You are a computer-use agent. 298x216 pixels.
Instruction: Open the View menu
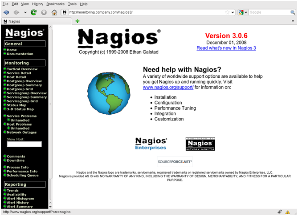[25, 4]
